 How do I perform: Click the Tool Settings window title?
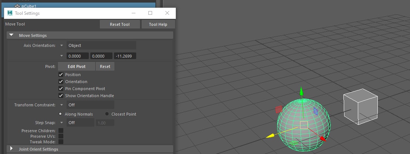coord(27,13)
